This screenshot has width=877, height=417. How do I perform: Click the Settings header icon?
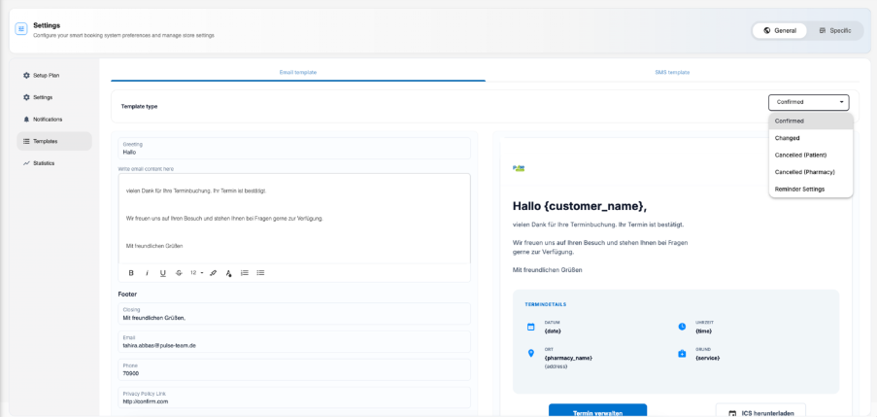coord(21,29)
